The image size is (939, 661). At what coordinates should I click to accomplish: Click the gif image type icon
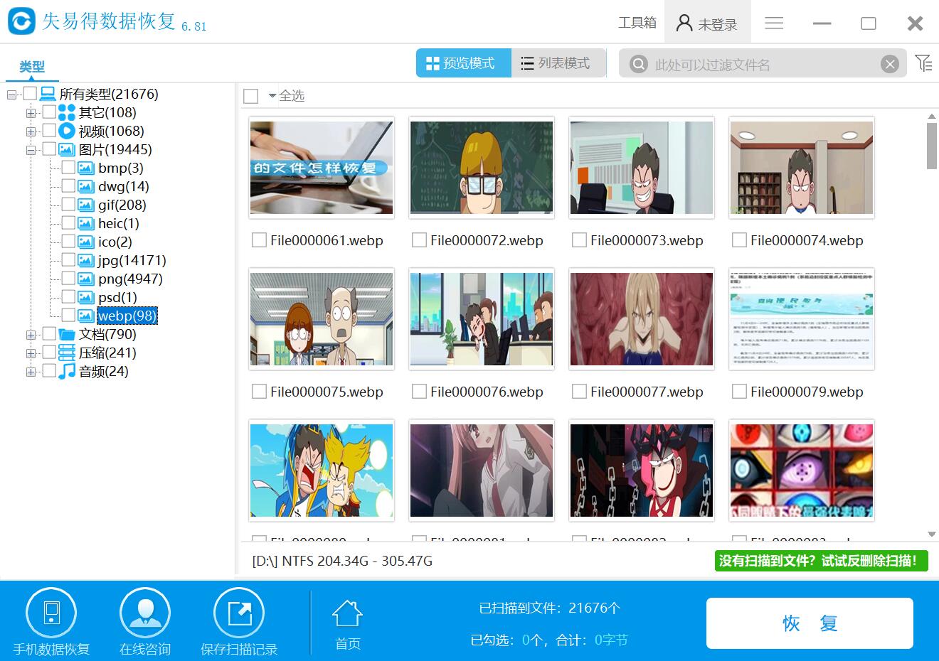(x=86, y=205)
